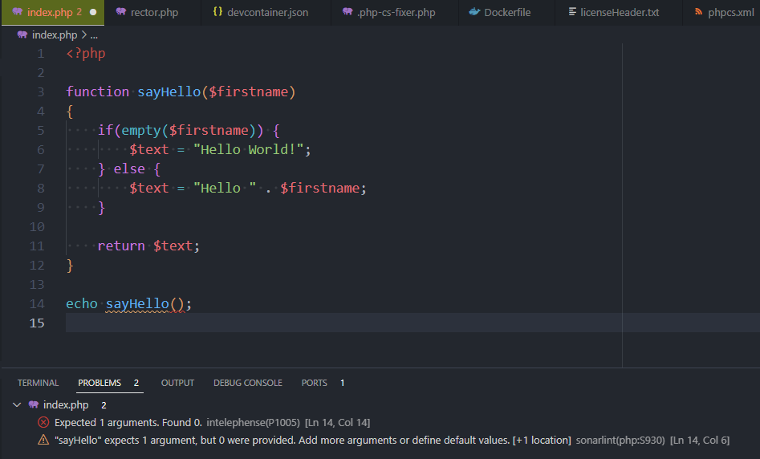Click the function keyword on line 3

pos(97,91)
